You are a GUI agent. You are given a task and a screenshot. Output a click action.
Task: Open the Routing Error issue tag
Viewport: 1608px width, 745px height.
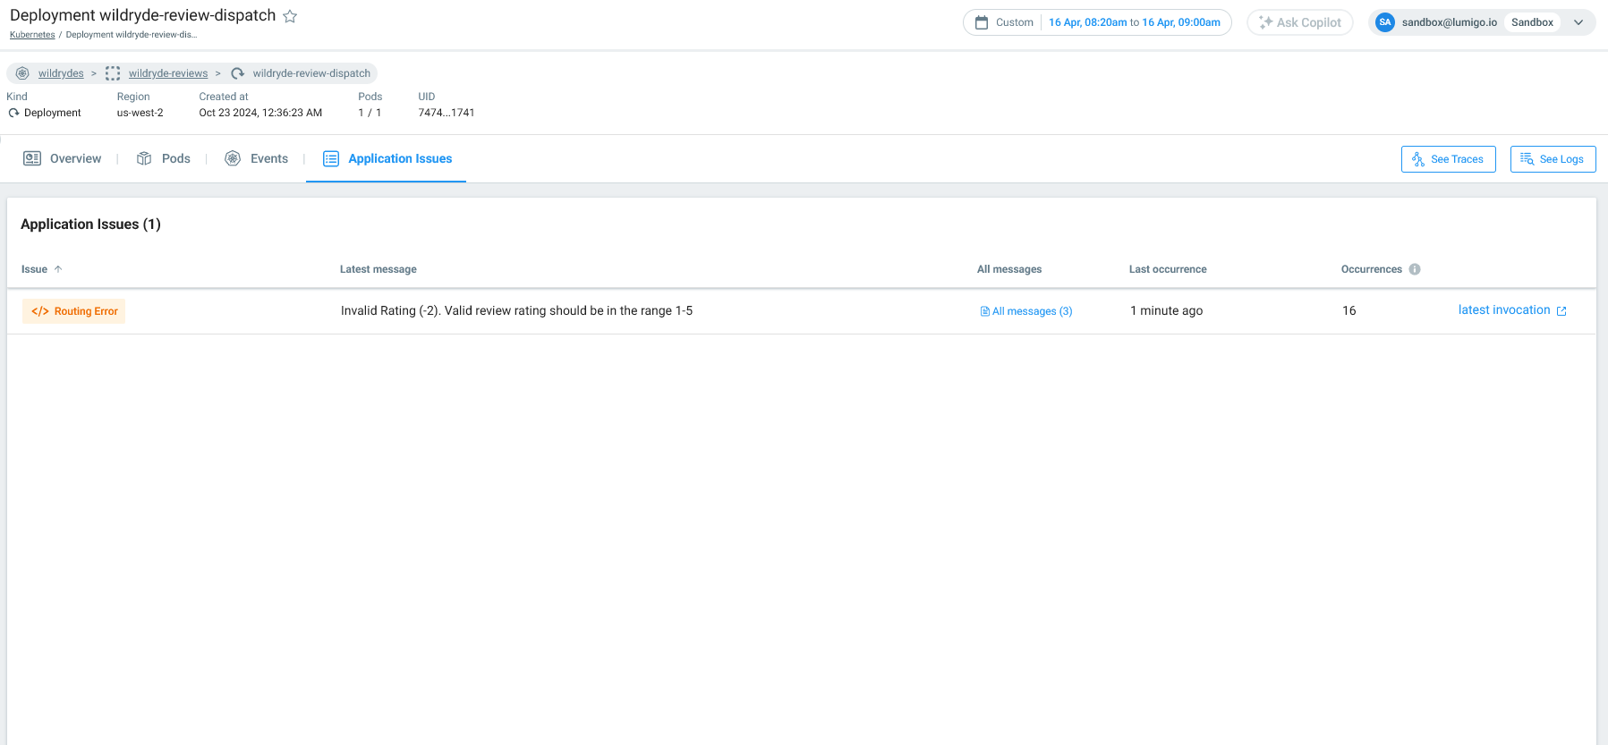pos(74,311)
